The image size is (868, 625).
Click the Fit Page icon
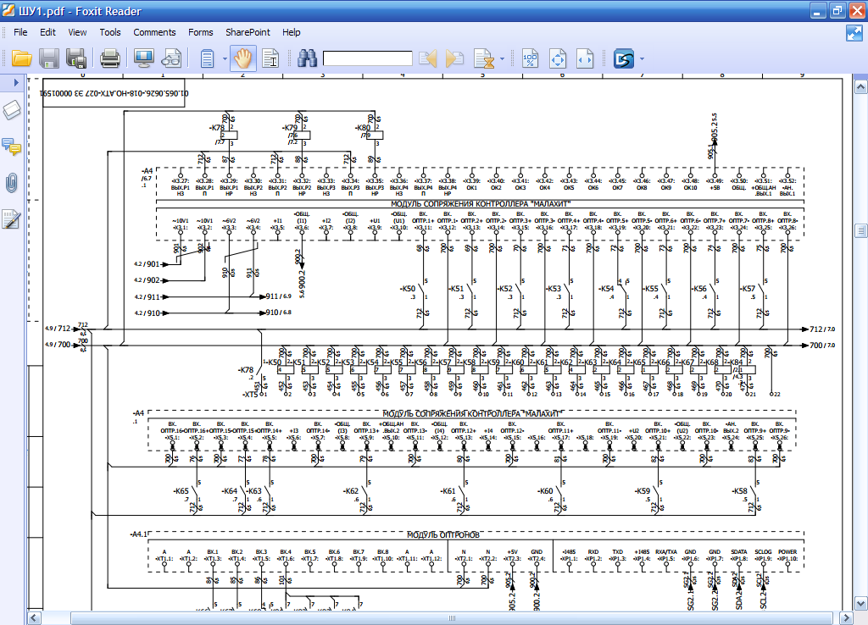(x=558, y=58)
